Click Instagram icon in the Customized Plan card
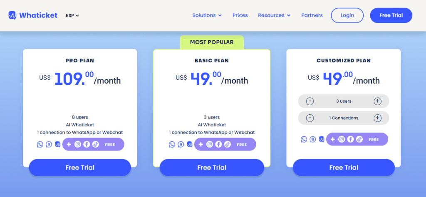The width and height of the screenshot is (426, 197). tap(342, 140)
